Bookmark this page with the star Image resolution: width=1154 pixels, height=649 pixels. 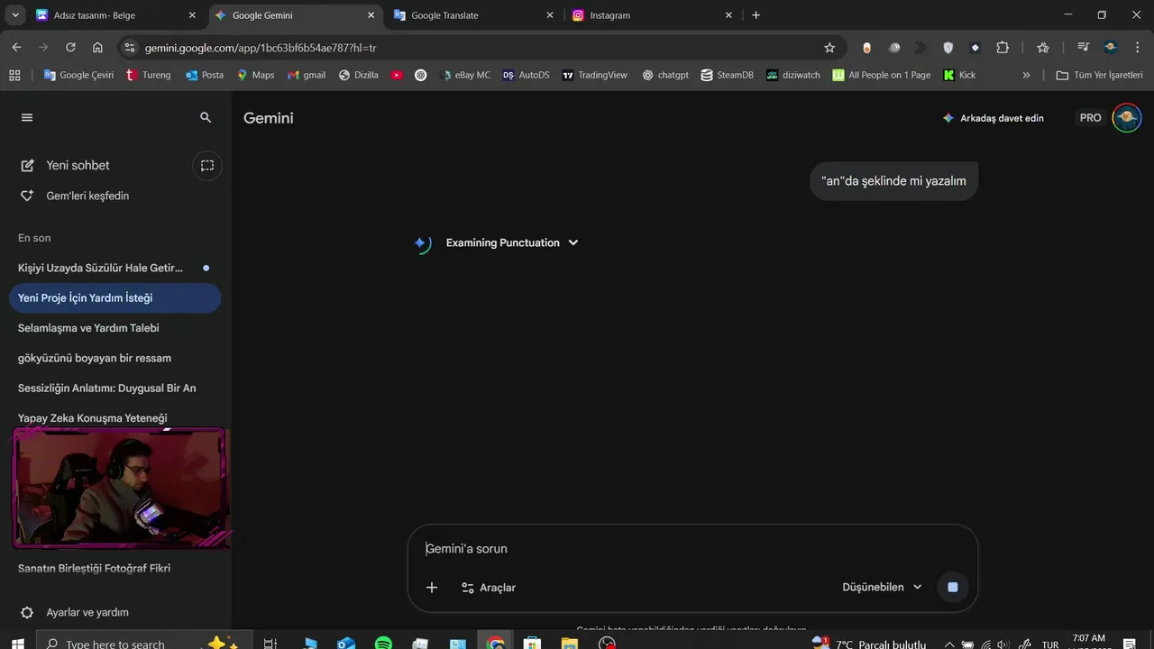(829, 48)
